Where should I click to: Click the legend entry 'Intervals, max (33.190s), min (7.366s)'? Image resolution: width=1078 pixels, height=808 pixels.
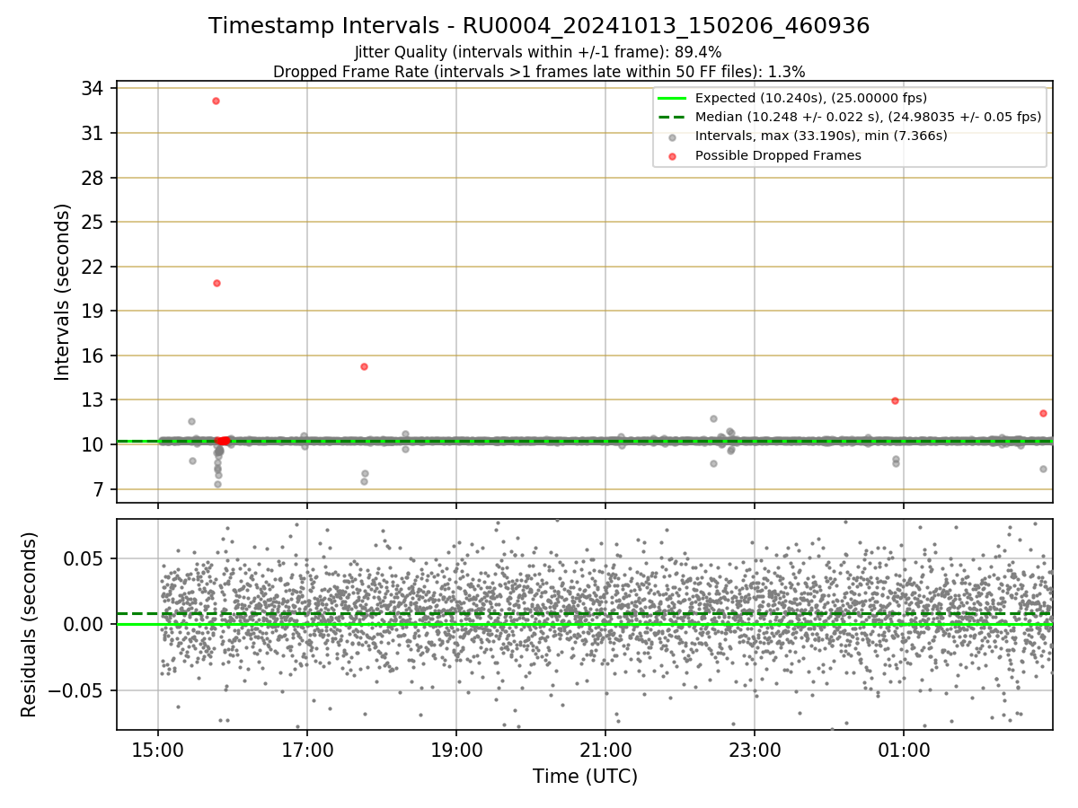click(821, 136)
